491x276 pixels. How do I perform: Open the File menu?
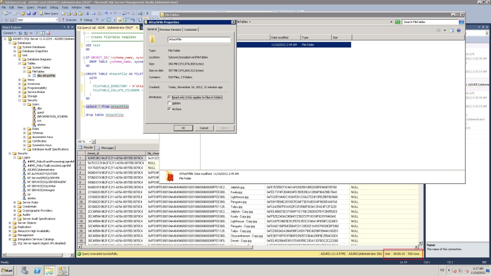[3, 7]
